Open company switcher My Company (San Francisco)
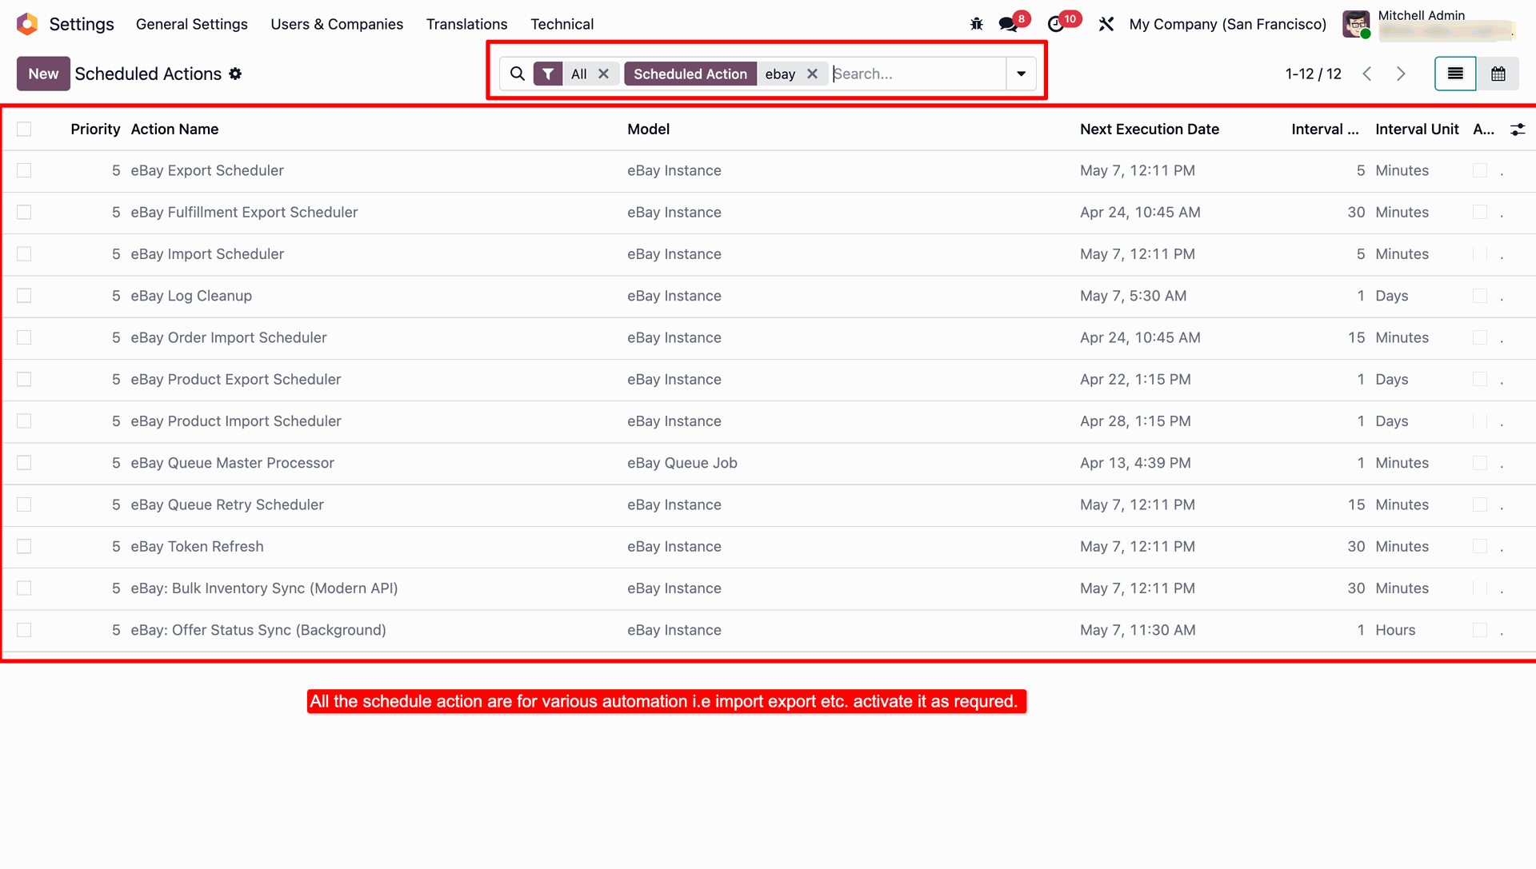 pyautogui.click(x=1227, y=24)
